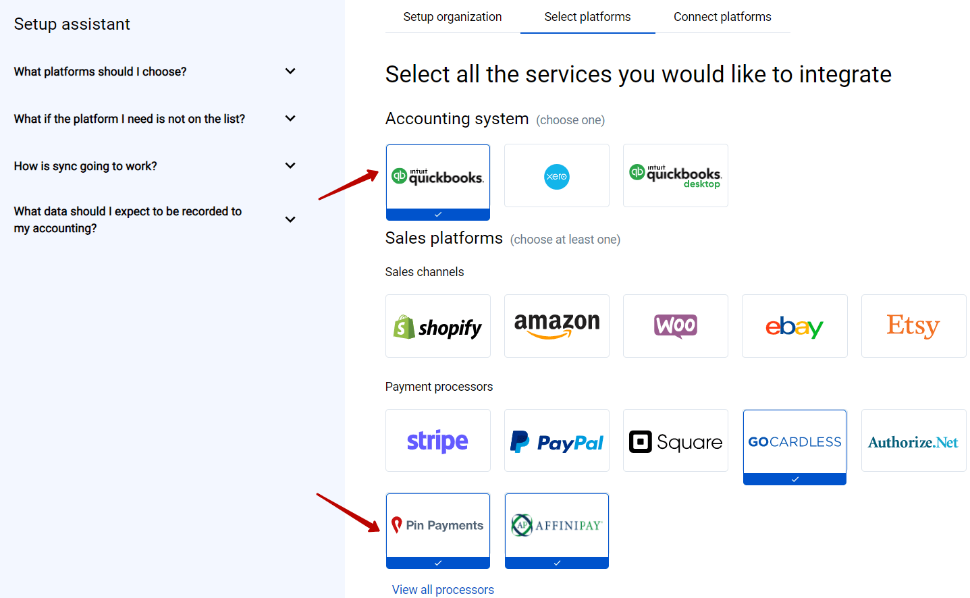This screenshot has height=598, width=970.
Task: Deselect the AffiniPay processor
Action: 556,525
